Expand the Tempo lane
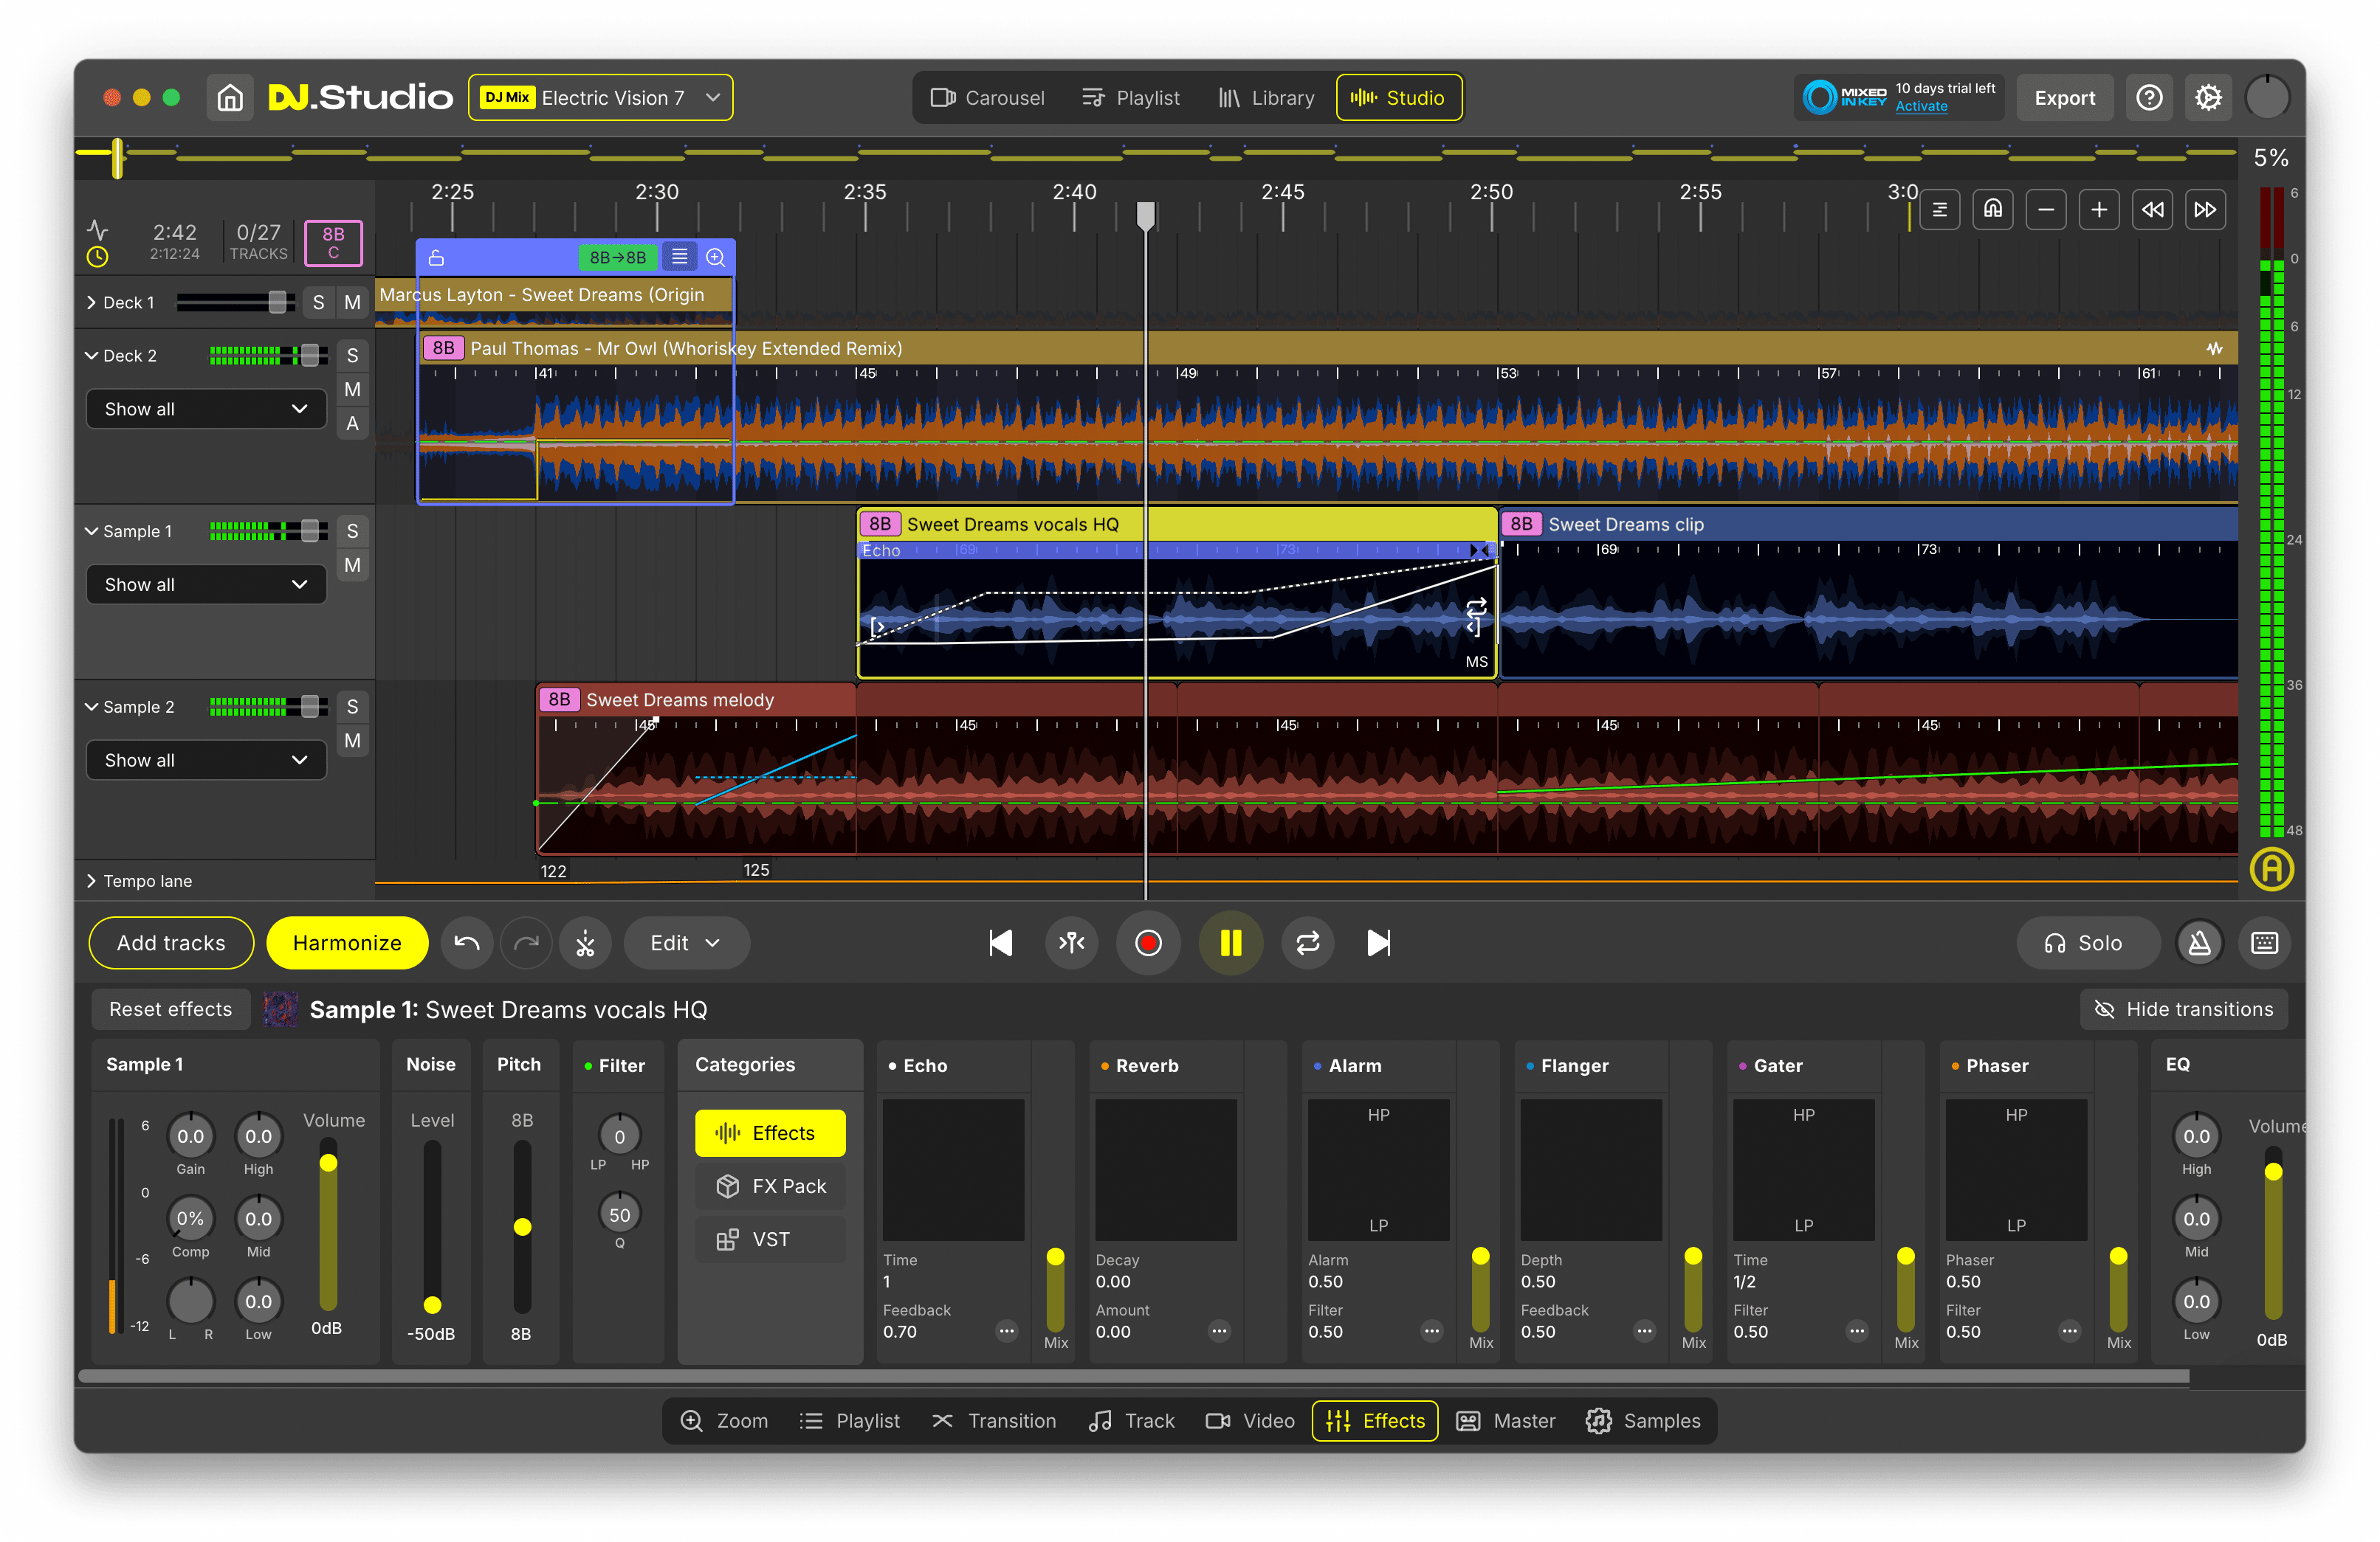The image size is (2380, 1542). tap(91, 880)
